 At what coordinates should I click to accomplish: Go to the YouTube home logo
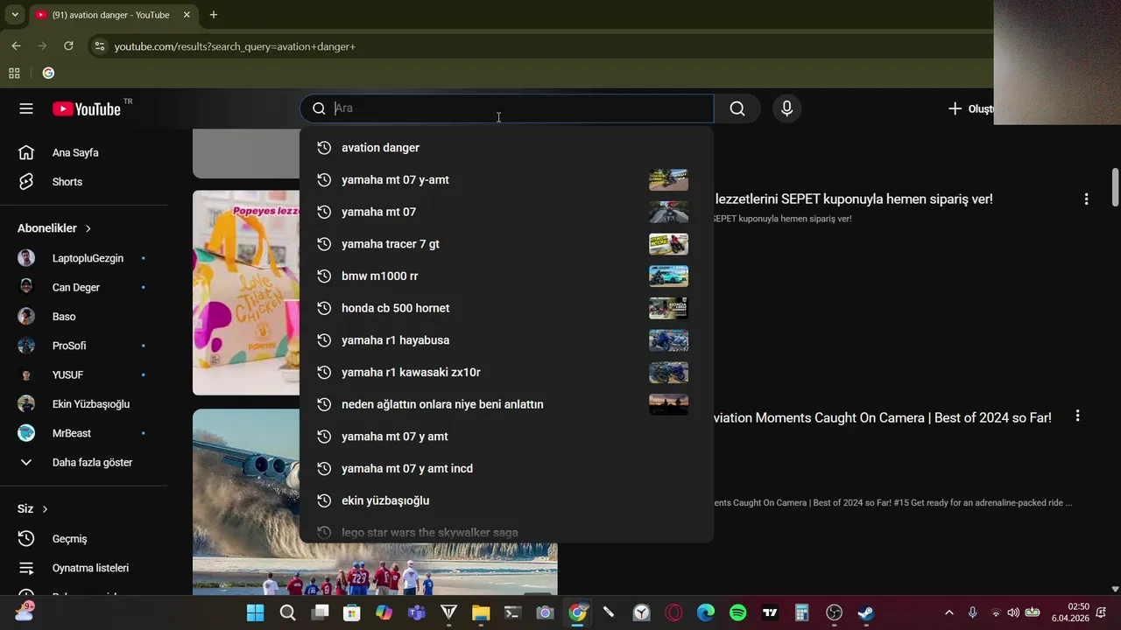tap(87, 108)
